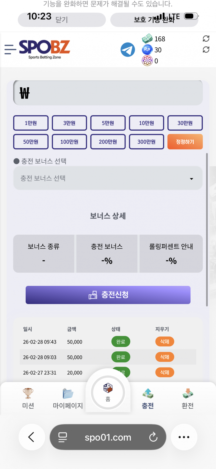The image size is (216, 469).
Task: Open the hamburger side menu
Action: tap(10, 49)
